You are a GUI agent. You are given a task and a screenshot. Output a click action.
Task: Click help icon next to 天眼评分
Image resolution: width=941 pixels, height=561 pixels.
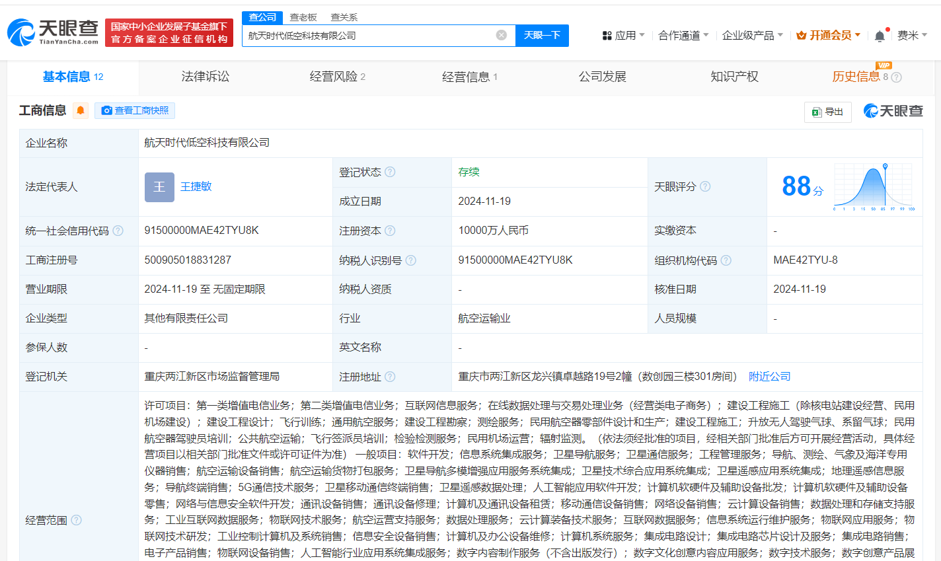(x=705, y=186)
